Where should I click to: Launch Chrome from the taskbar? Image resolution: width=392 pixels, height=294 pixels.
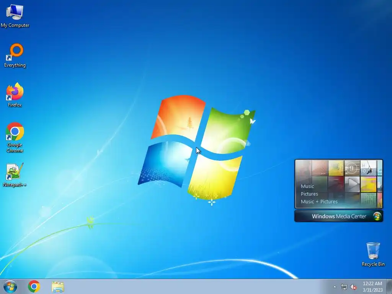[x=34, y=286]
